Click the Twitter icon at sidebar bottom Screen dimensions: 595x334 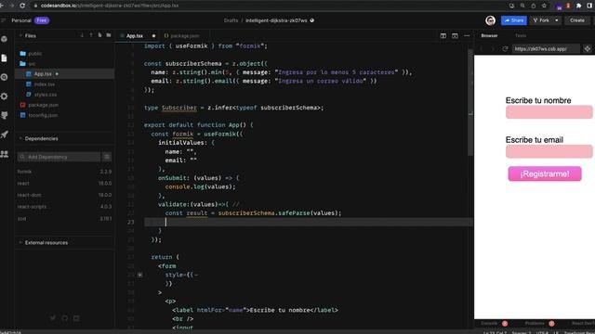[53, 318]
